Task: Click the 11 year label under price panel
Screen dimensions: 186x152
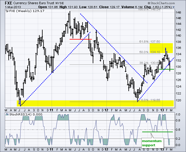Action: point(51,110)
